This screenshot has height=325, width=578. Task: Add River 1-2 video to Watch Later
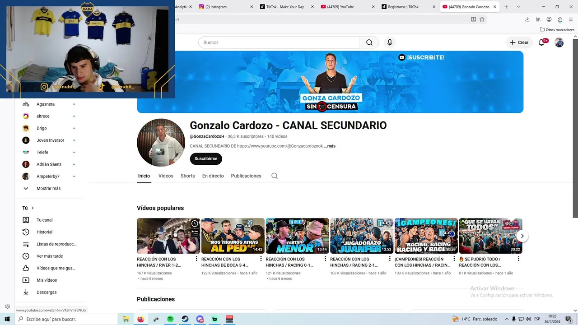point(195,223)
